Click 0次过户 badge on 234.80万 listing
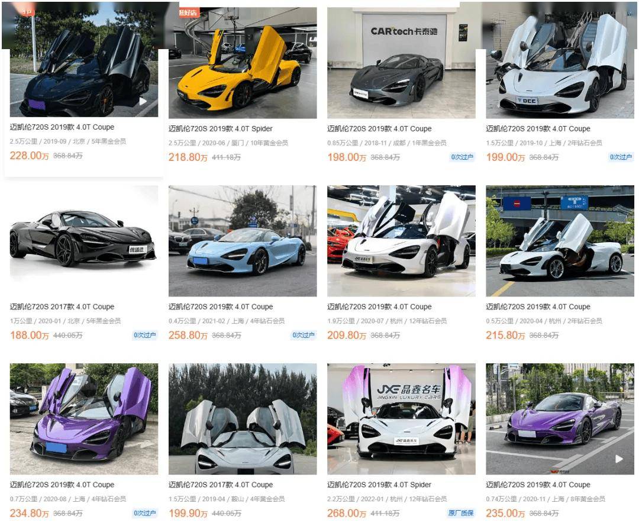Viewport: 639px width, 532px height. pyautogui.click(x=145, y=513)
